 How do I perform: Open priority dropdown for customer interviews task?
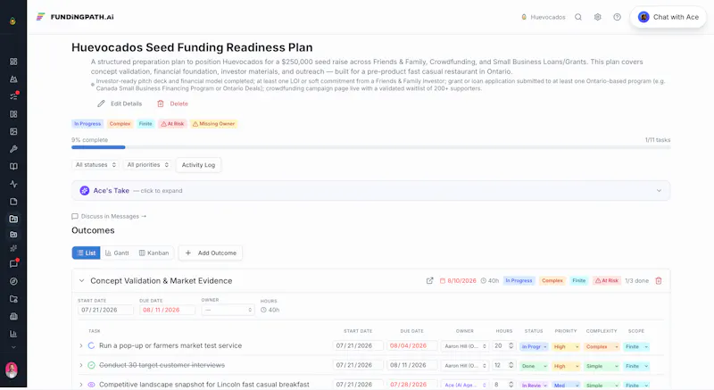(566, 366)
